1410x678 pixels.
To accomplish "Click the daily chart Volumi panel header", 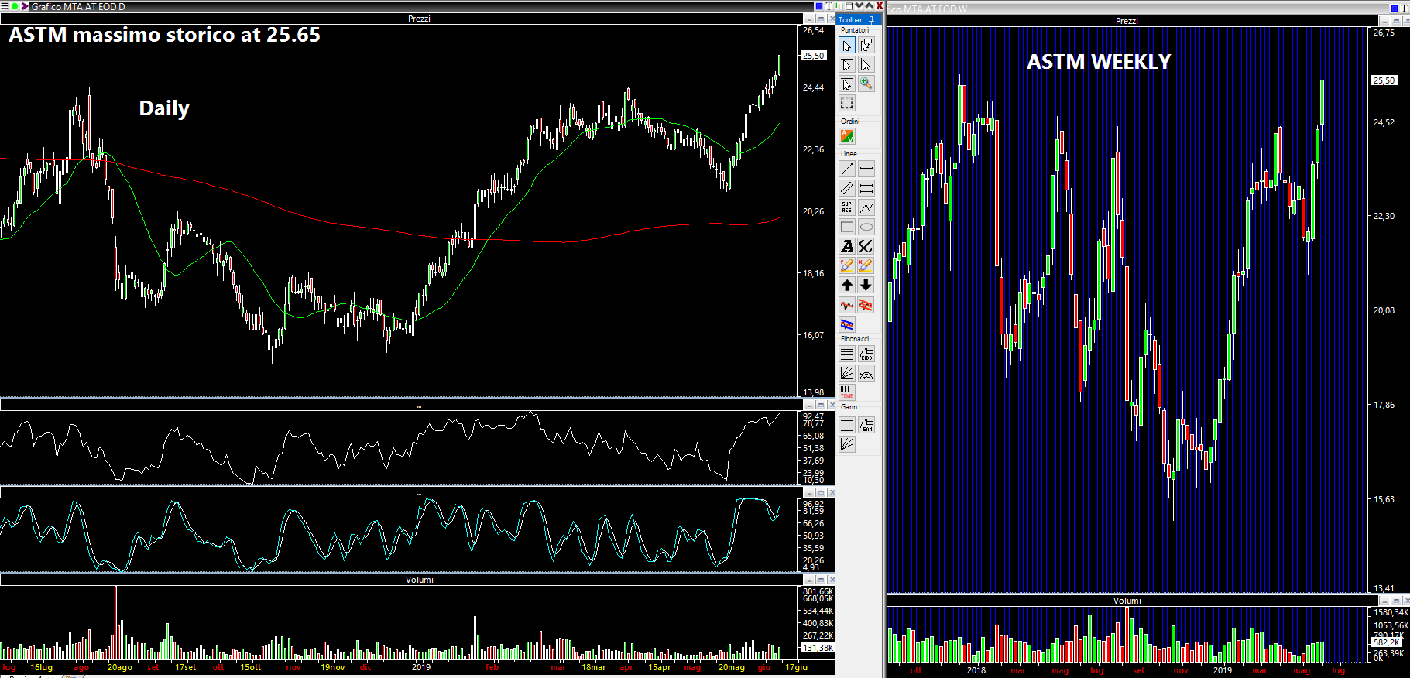I will coord(419,580).
